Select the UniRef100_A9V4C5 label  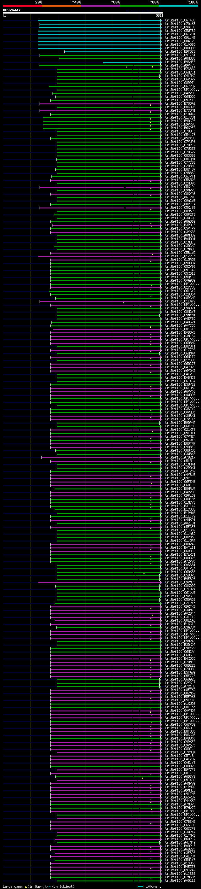[x=180, y=66]
